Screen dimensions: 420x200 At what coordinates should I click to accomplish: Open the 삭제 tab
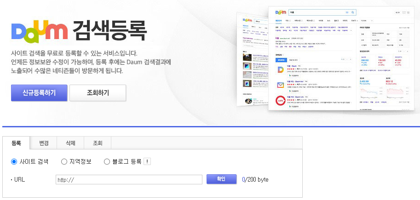71,143
